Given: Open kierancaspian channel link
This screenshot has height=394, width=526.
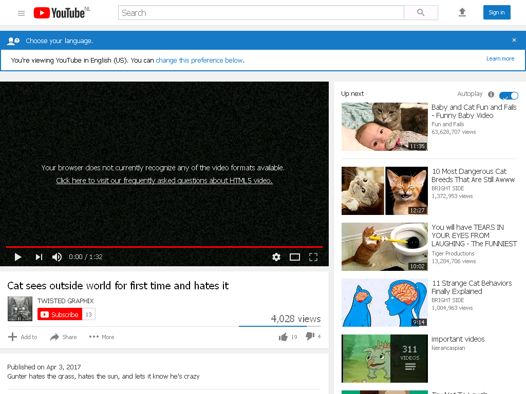Looking at the screenshot, I should [448, 348].
